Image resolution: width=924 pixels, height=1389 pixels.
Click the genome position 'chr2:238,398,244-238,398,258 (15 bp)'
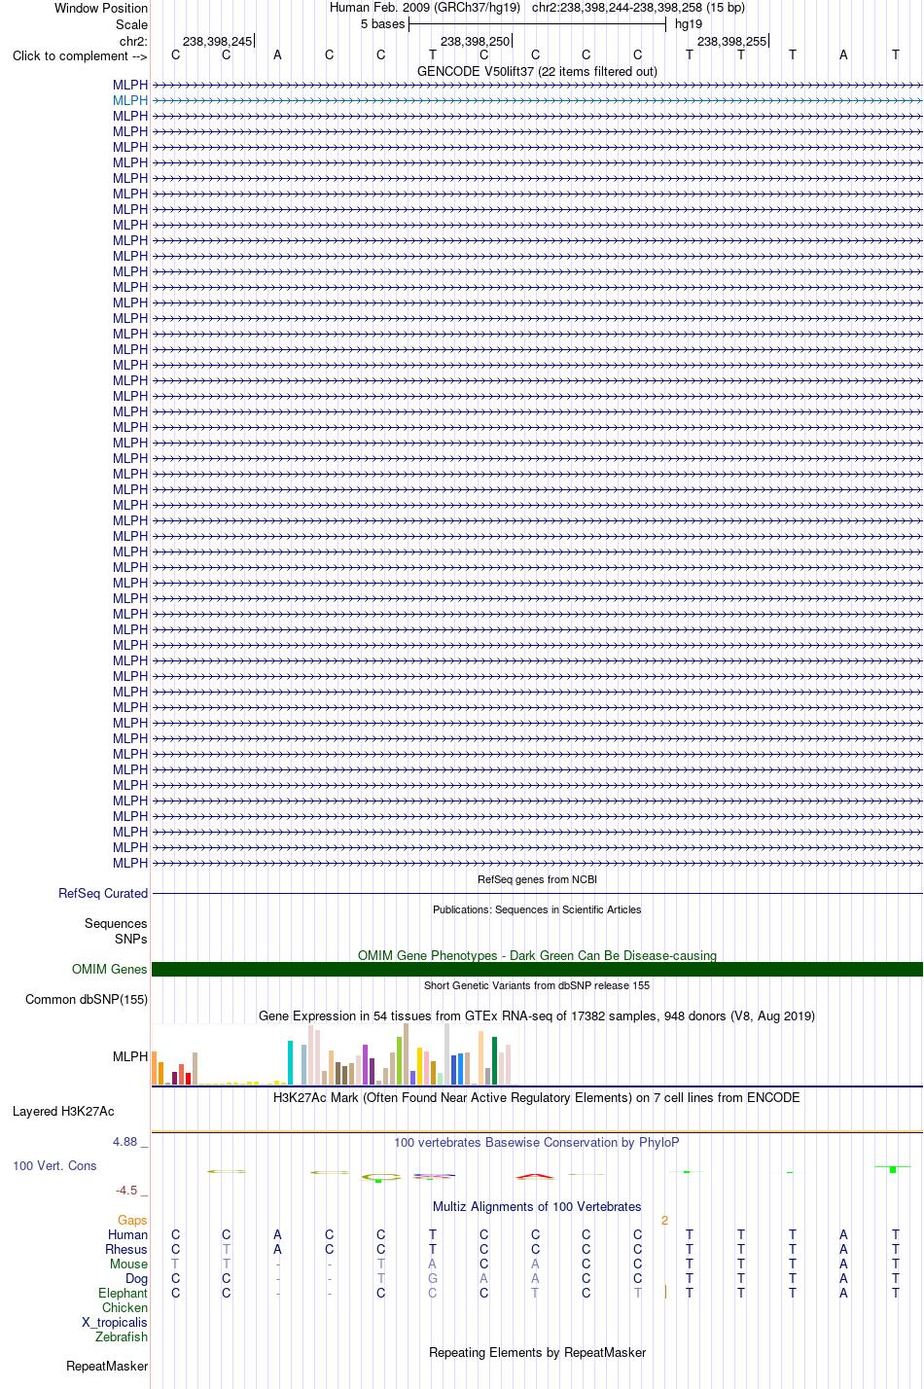[x=638, y=8]
